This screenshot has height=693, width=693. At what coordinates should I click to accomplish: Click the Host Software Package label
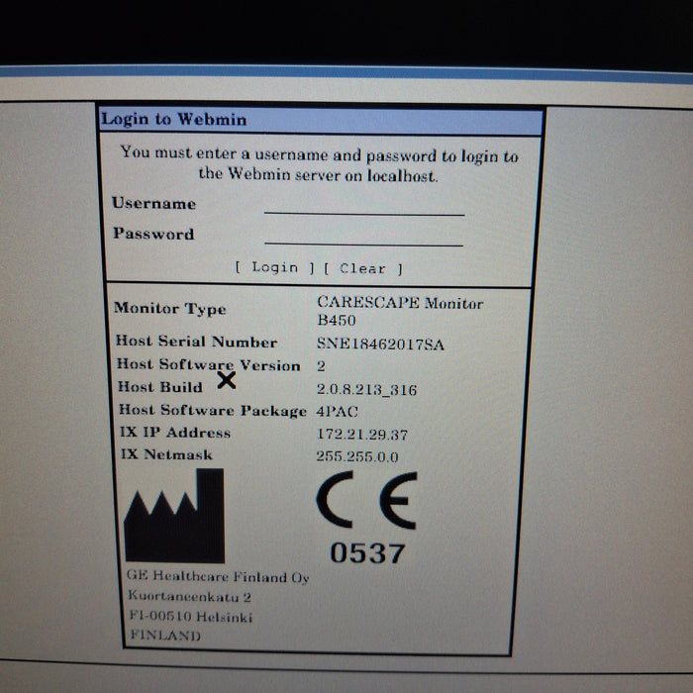212,411
